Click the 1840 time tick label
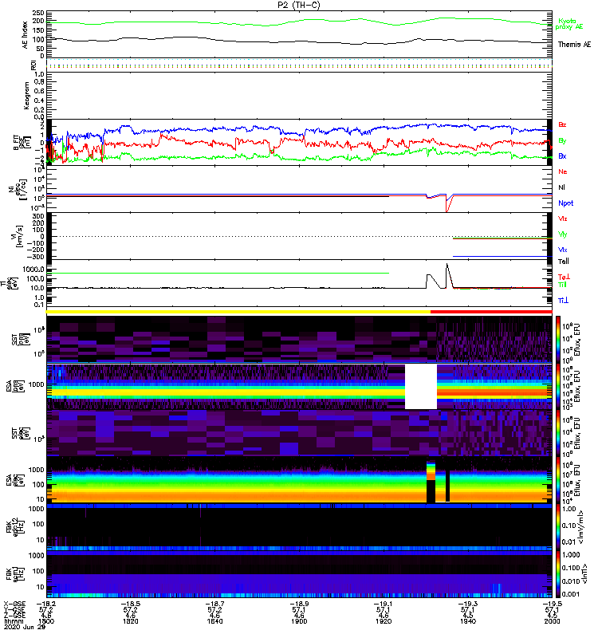Screen dimensions: 598x638 pyautogui.click(x=214, y=621)
